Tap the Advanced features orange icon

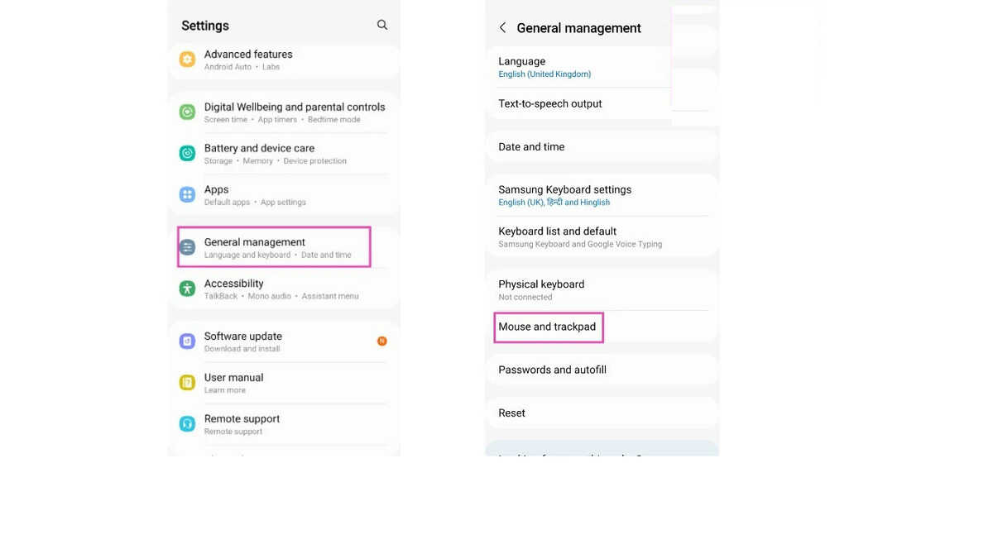click(188, 60)
